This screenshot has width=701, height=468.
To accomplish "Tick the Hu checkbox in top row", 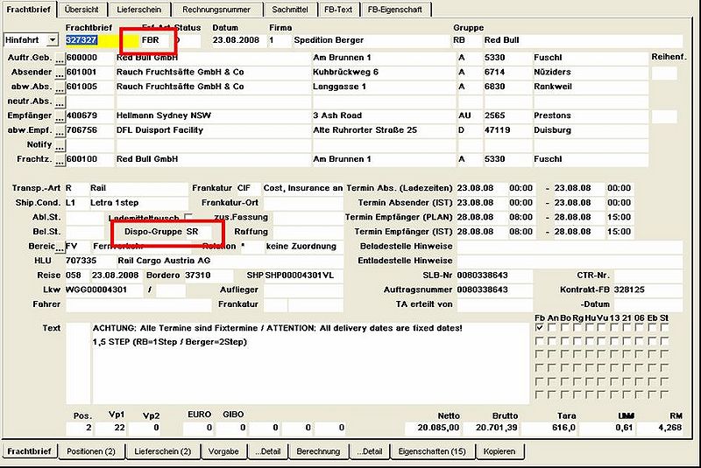I will point(590,328).
